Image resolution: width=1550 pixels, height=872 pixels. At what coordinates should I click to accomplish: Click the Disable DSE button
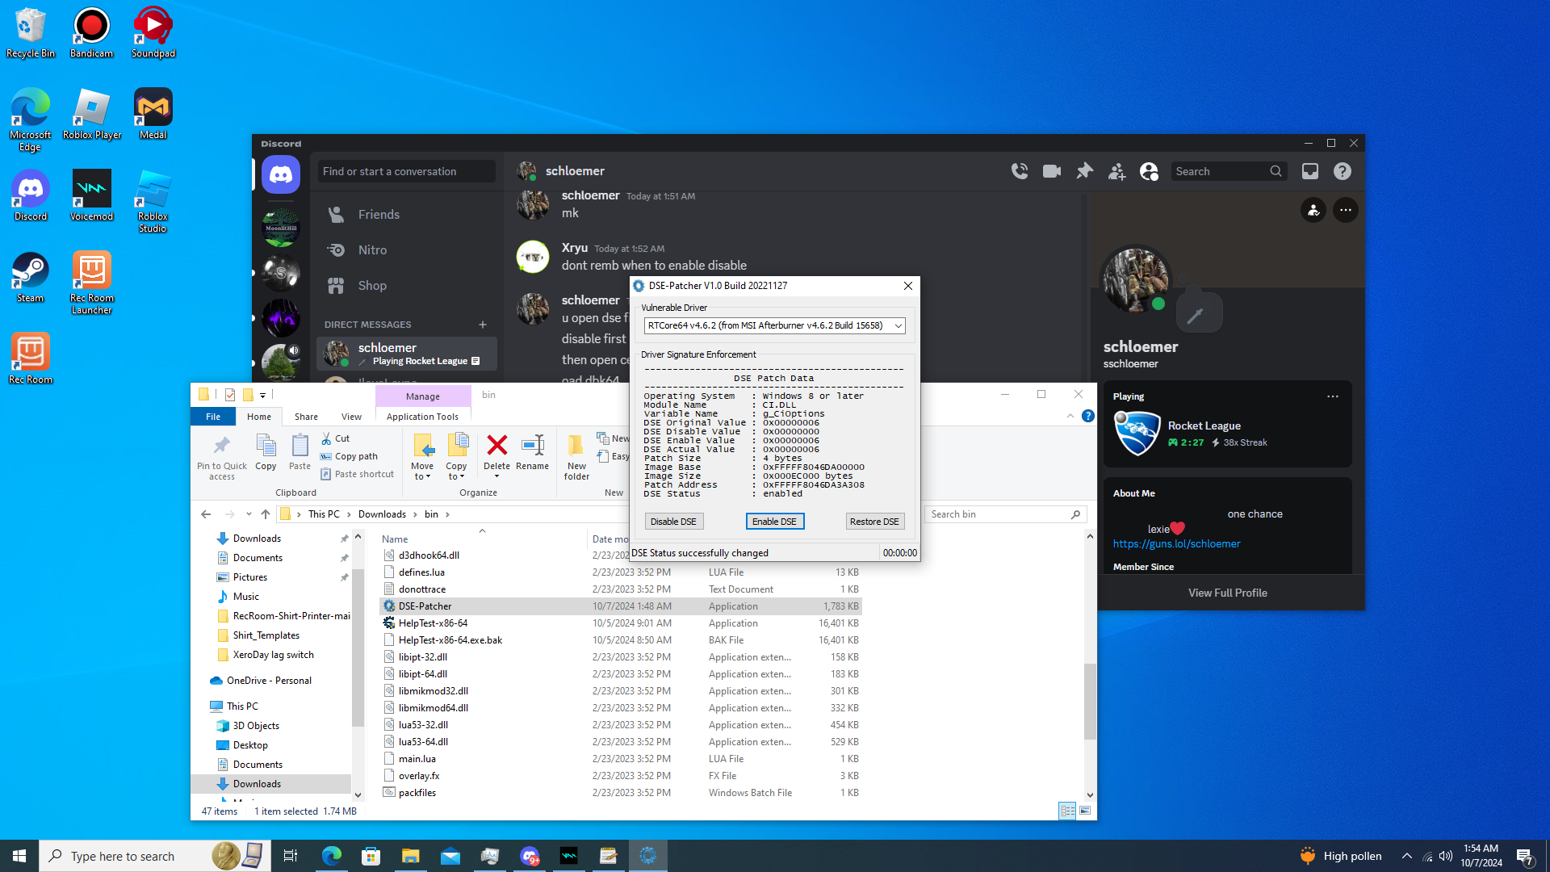[x=673, y=522]
